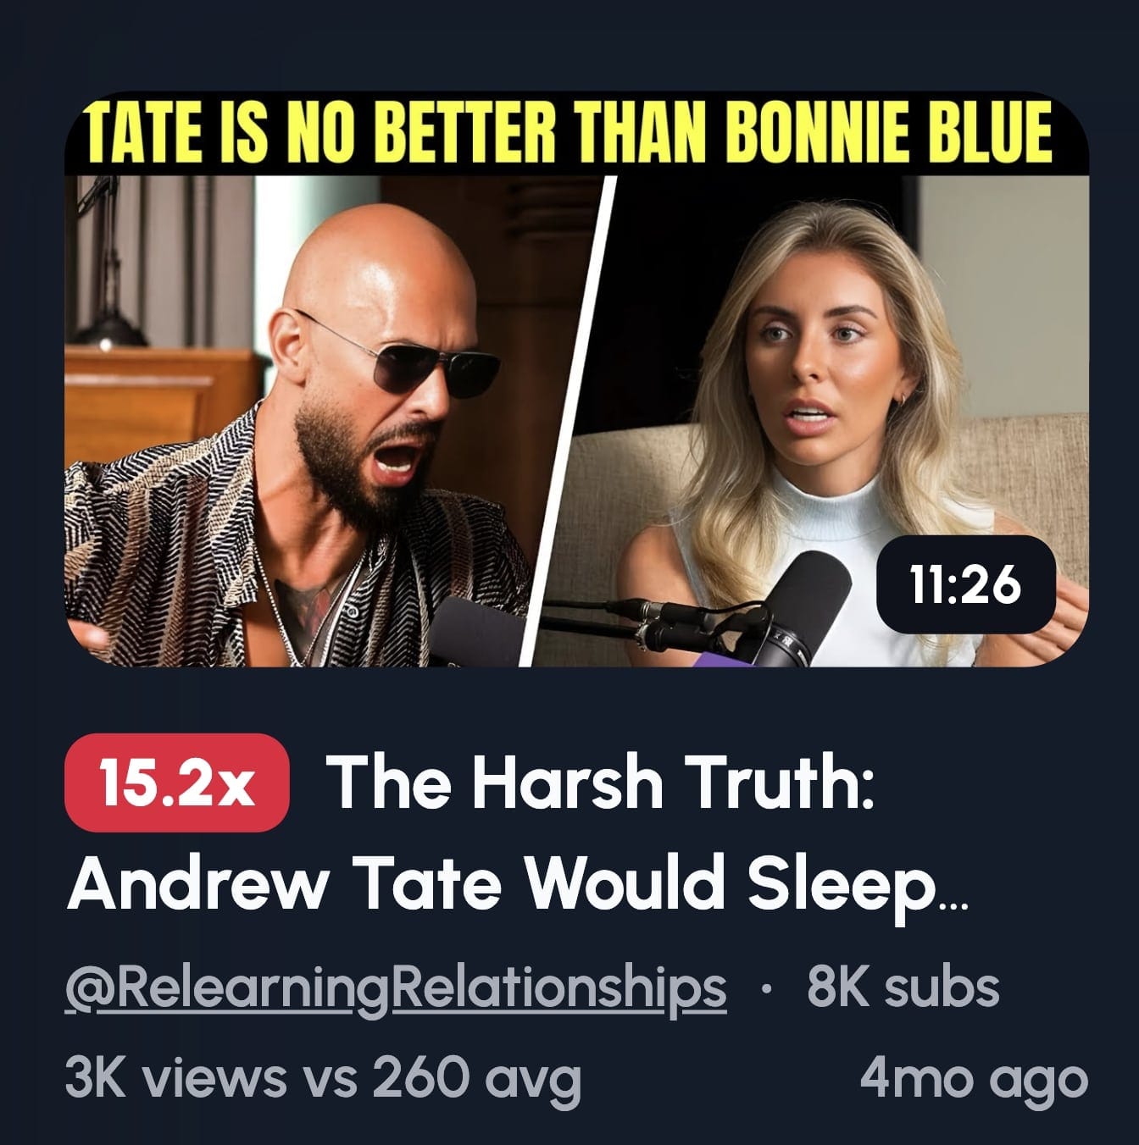Open the video thumbnail with yellow headline
The height and width of the screenshot is (1145, 1139).
[x=576, y=379]
